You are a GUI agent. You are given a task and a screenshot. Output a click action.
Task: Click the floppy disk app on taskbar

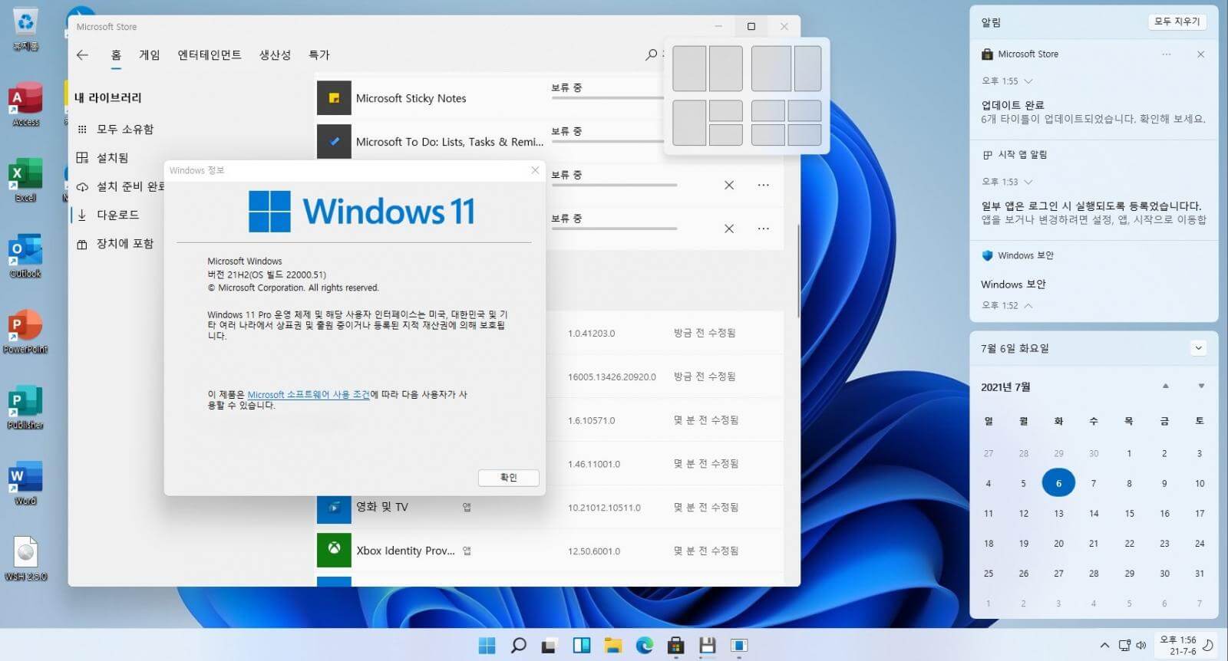point(707,646)
